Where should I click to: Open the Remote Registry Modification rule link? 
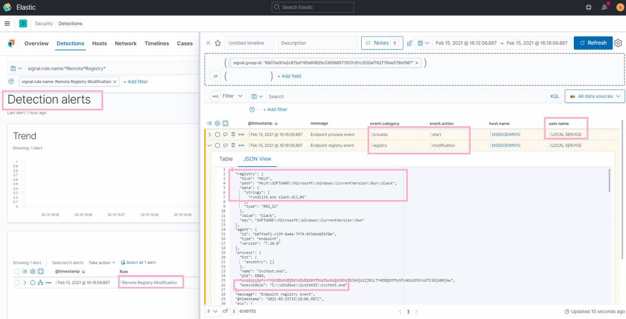150,282
